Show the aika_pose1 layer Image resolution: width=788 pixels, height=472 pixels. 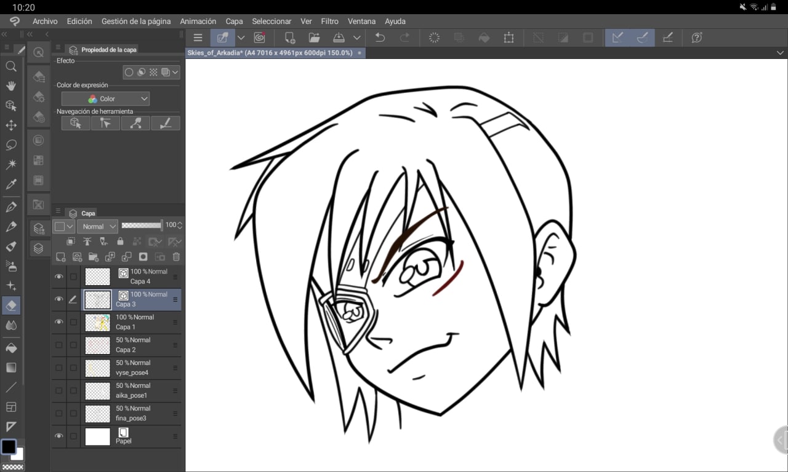point(58,390)
